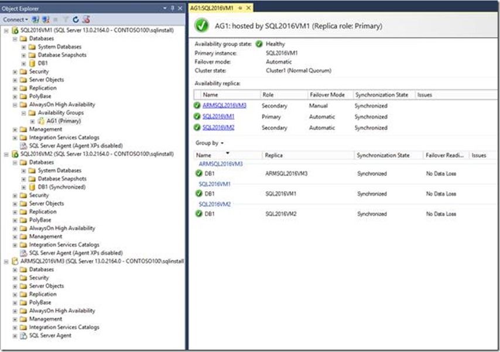The height and width of the screenshot is (352, 500).
Task: Click the AG1 (Primary) availability group icon
Action: (x=41, y=121)
